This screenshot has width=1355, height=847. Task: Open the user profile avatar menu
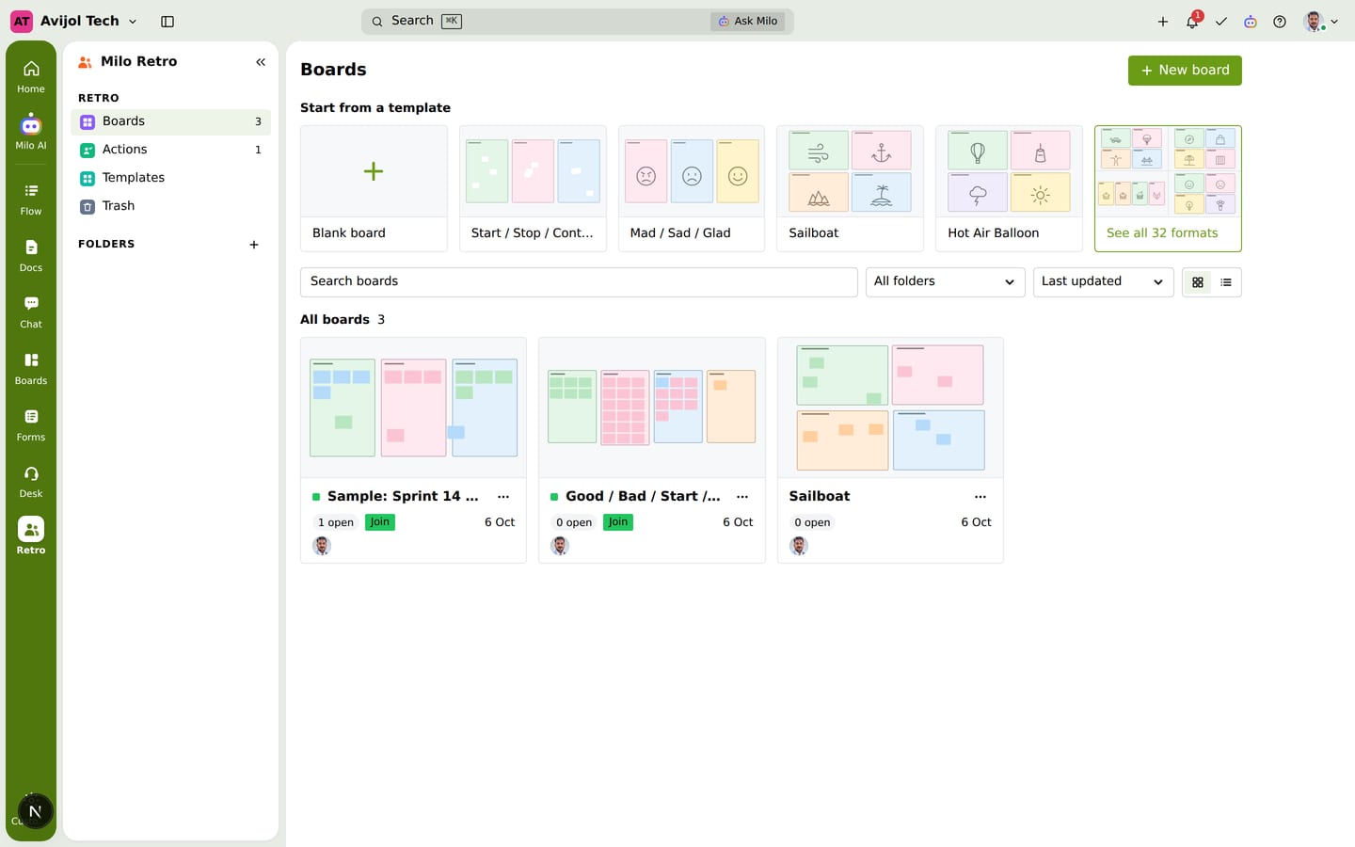pyautogui.click(x=1321, y=22)
